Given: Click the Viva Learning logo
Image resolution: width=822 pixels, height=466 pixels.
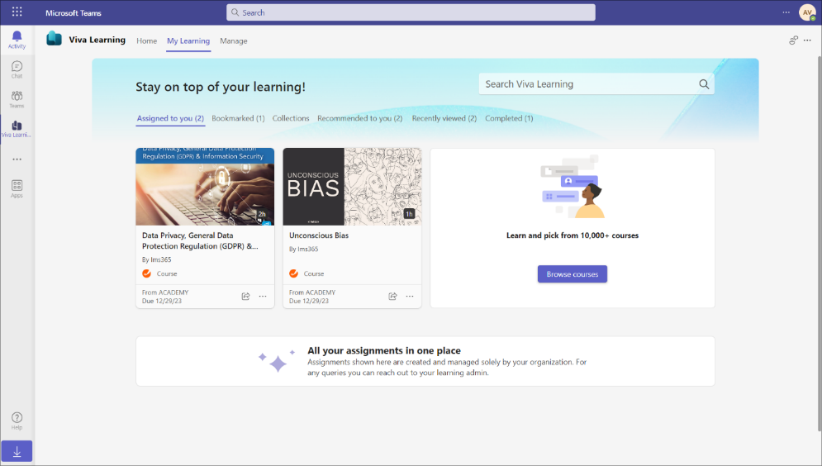Looking at the screenshot, I should tap(54, 39).
